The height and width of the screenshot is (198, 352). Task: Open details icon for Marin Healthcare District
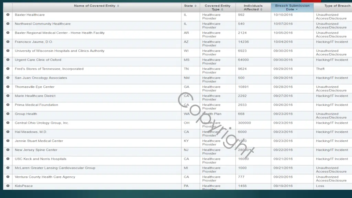[x=8, y=96]
